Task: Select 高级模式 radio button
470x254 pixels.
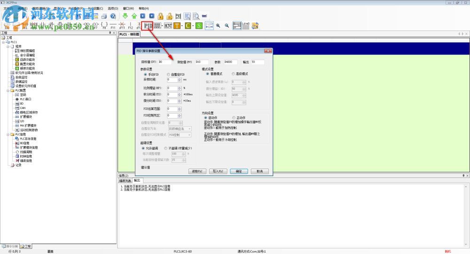Action: point(233,74)
